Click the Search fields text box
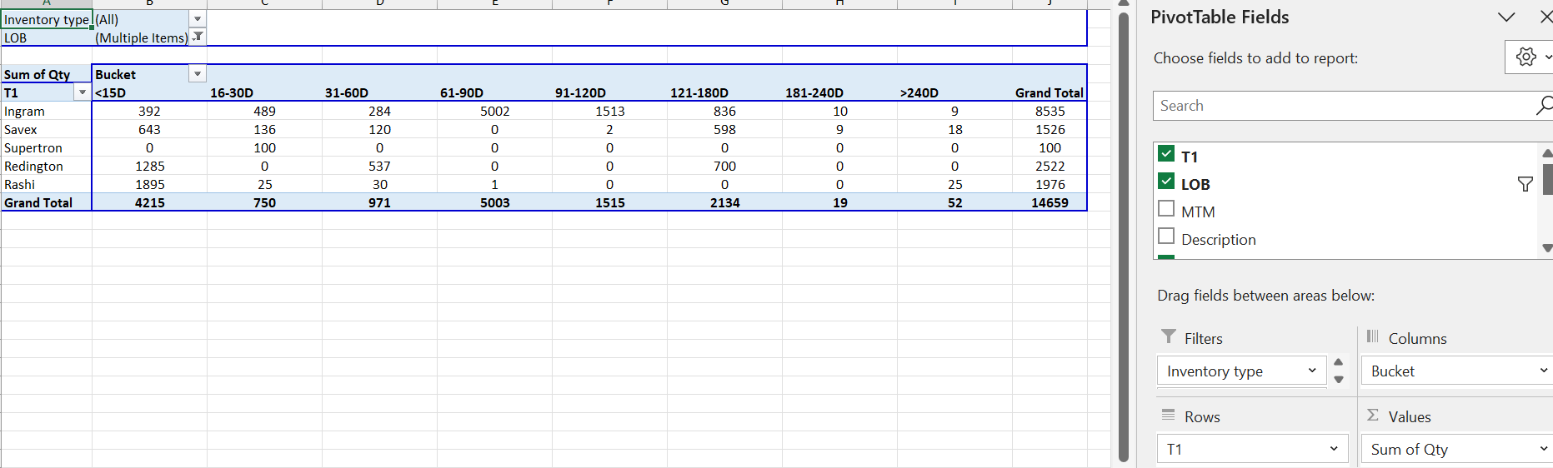 pos(1342,106)
